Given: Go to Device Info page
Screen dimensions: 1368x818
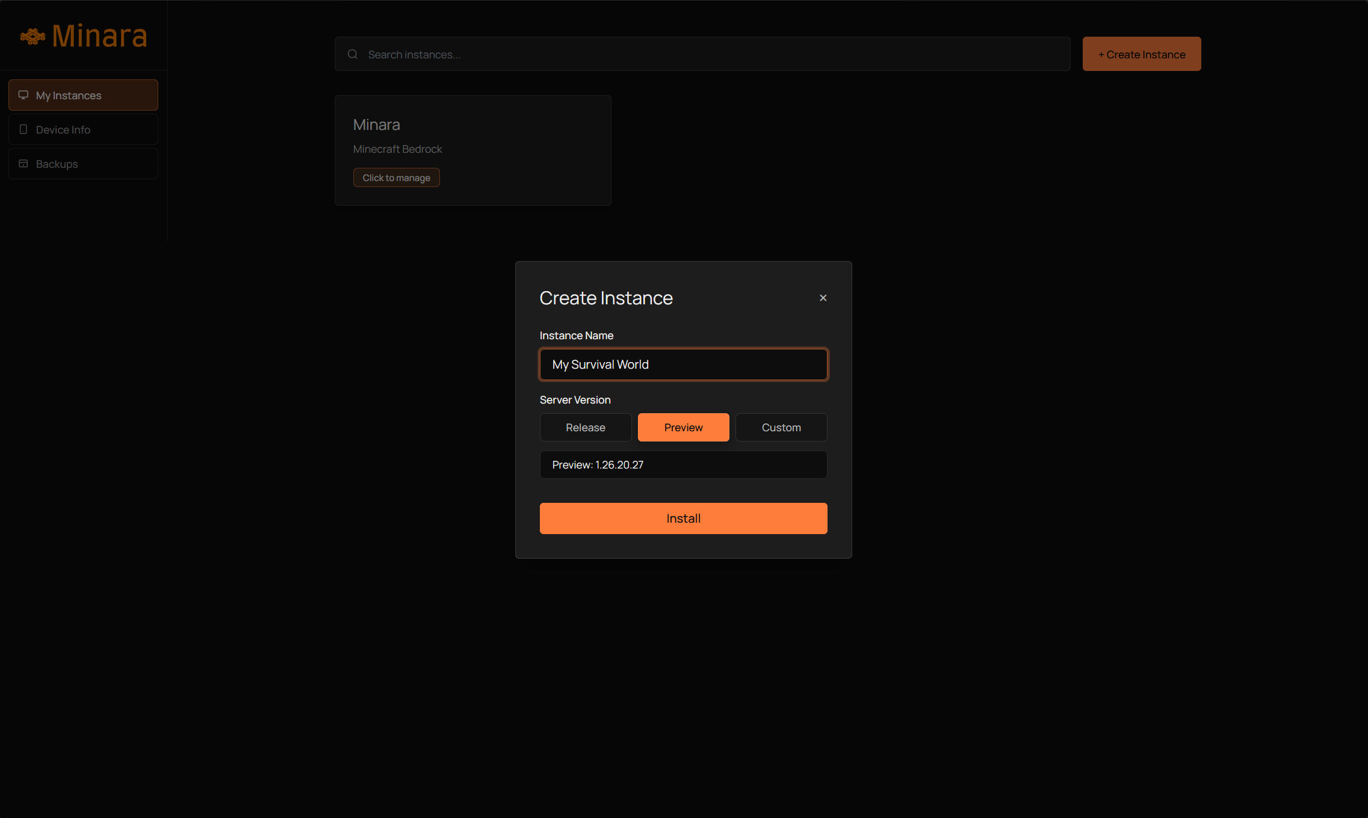Looking at the screenshot, I should pos(83,129).
